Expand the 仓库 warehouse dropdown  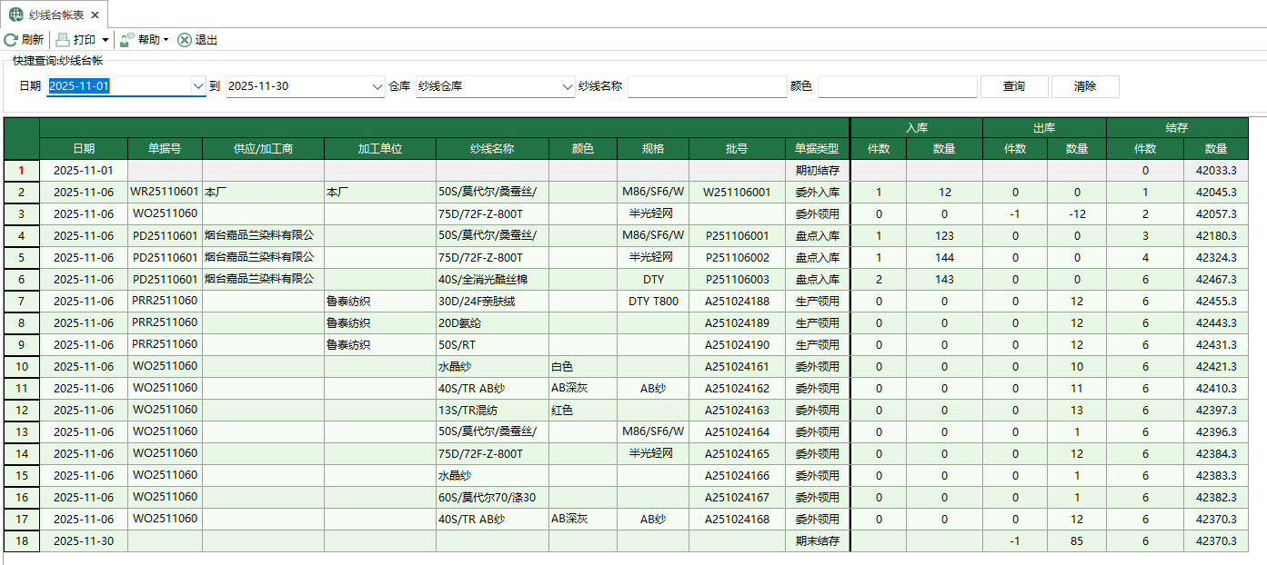tap(567, 86)
